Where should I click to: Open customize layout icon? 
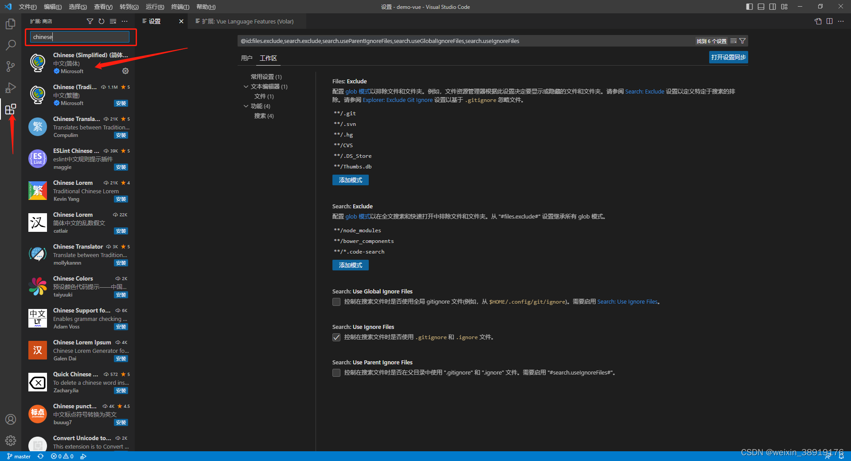pos(785,7)
